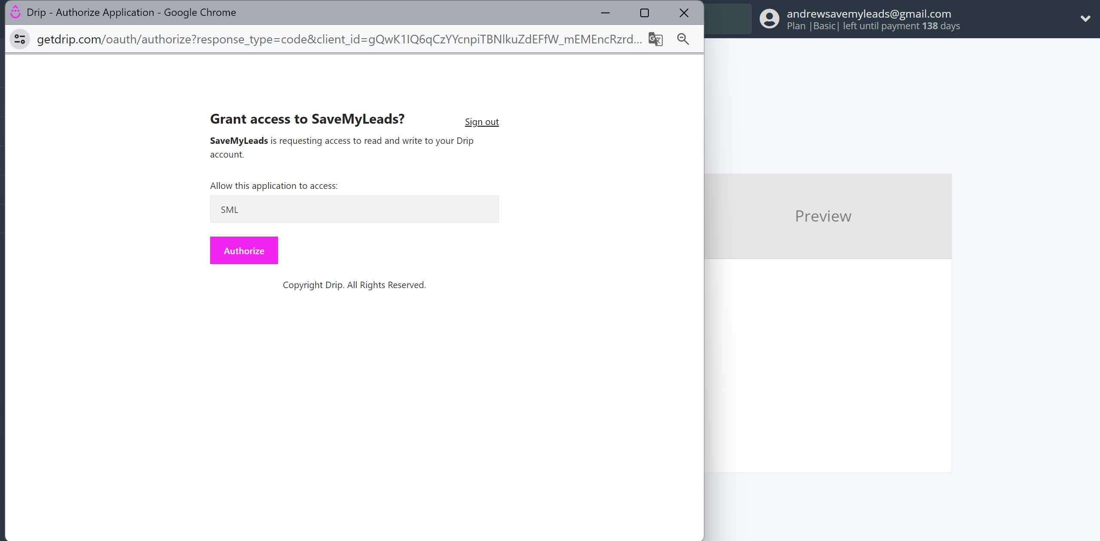This screenshot has width=1100, height=541.
Task: Click Sign out link on authorization page
Action: point(481,122)
